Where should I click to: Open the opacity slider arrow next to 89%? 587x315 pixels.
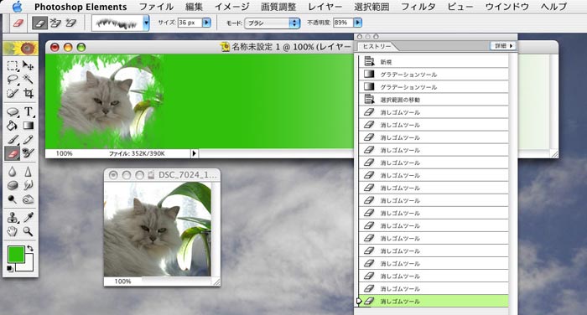point(358,23)
